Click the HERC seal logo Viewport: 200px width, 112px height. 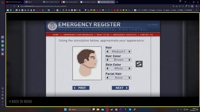pos(52,26)
